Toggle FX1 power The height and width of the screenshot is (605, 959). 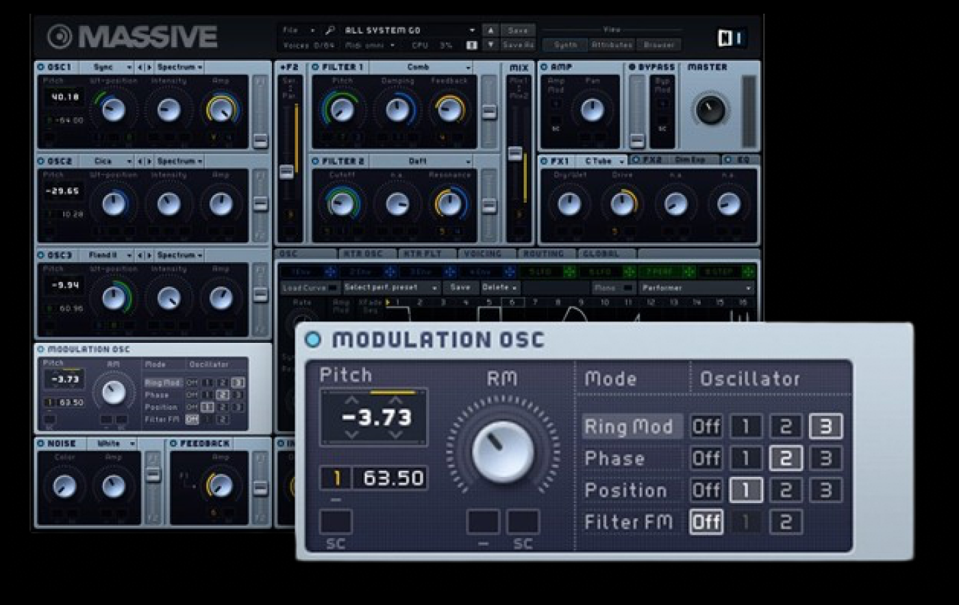tap(544, 162)
